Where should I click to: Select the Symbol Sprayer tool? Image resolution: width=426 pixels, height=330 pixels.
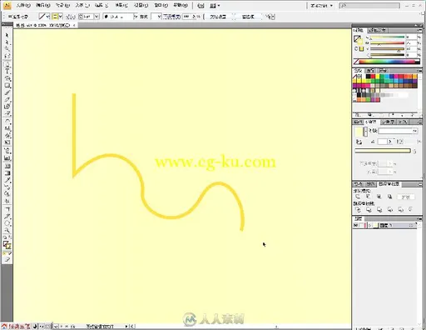(7, 151)
